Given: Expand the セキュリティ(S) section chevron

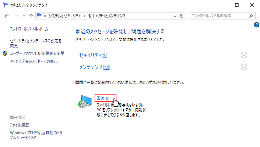Looking at the screenshot, I should click(x=244, y=55).
